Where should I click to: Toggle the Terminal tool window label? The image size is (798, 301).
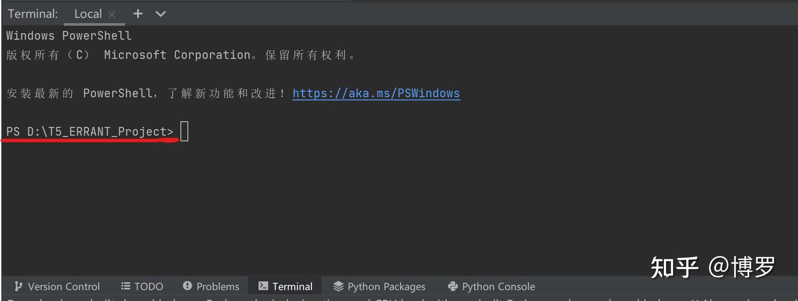tap(293, 287)
